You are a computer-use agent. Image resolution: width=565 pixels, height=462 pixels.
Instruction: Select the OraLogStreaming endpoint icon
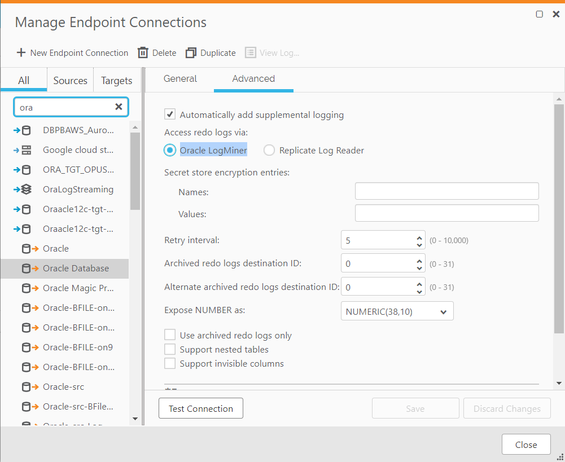23,190
